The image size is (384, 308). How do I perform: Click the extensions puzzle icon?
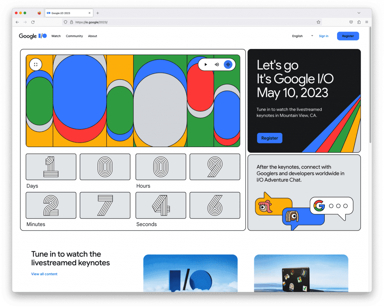(x=359, y=22)
